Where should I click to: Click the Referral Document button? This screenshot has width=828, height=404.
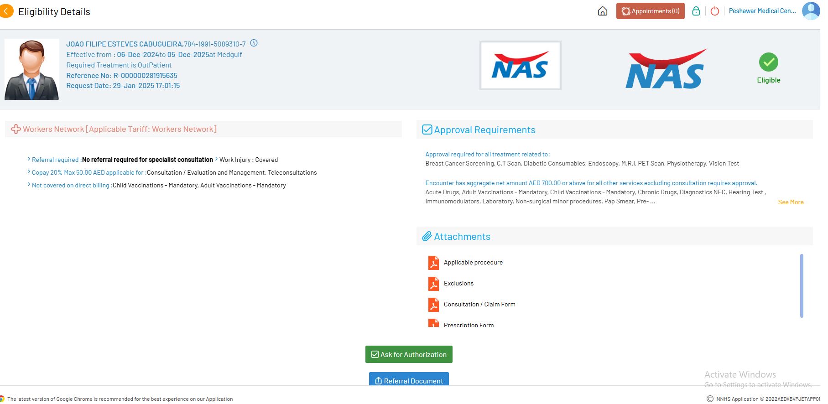point(409,379)
